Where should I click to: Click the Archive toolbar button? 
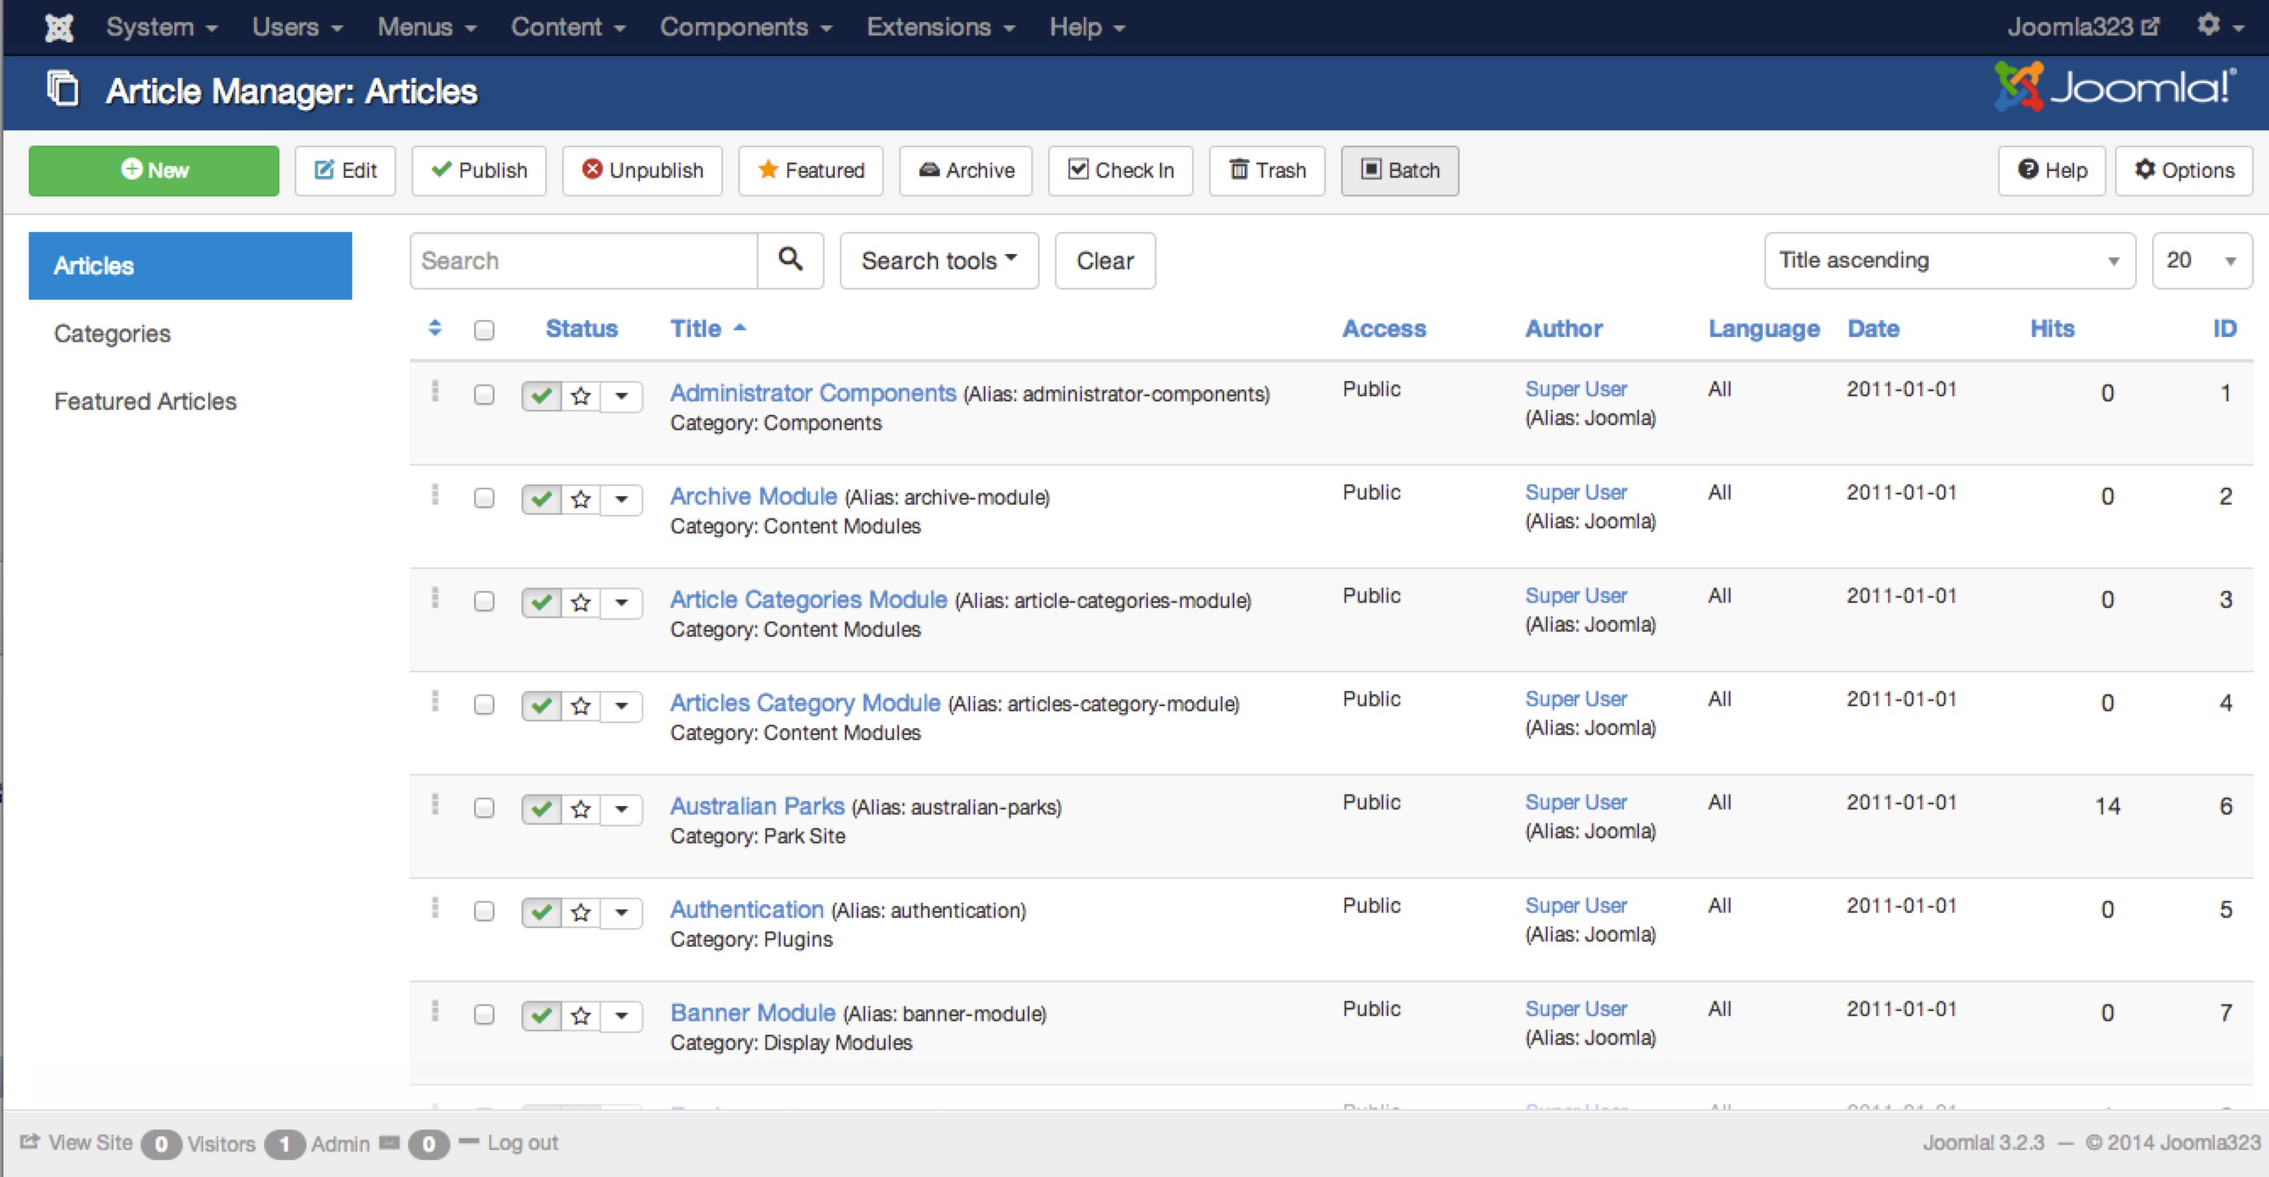(965, 170)
